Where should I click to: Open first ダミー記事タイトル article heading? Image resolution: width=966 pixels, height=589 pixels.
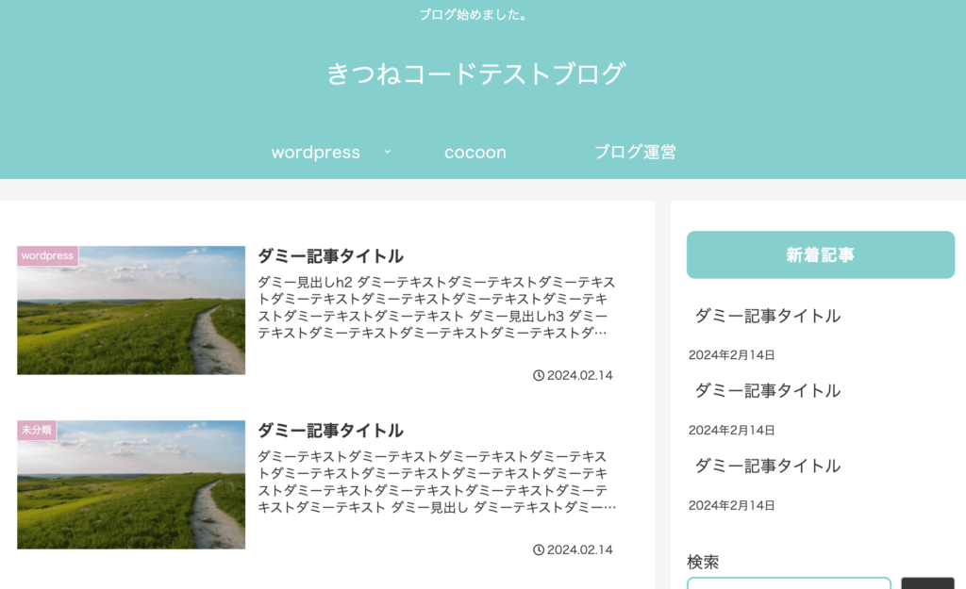[x=330, y=256]
